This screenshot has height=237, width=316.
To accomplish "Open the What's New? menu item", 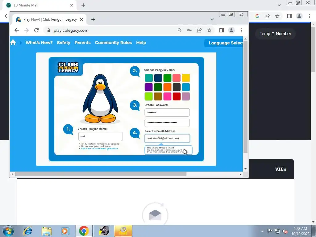I will point(39,43).
